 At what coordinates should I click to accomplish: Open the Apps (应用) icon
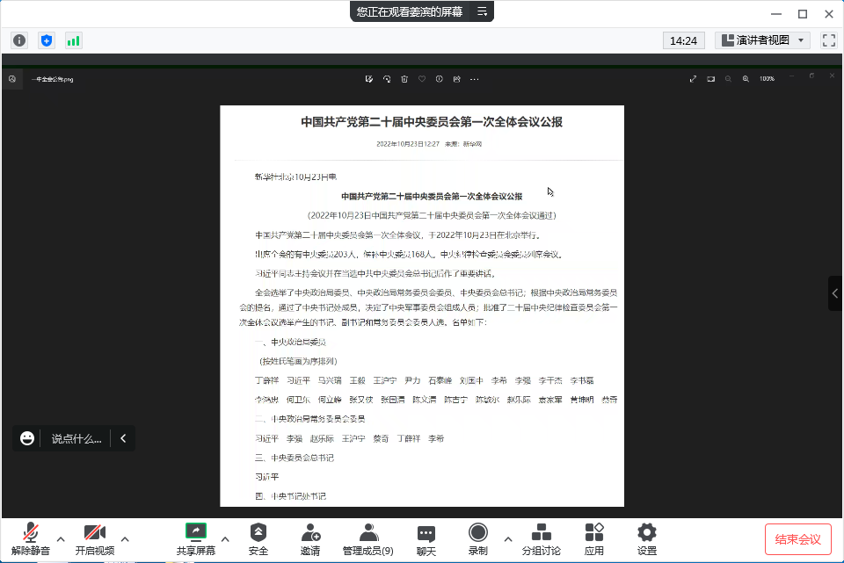pos(594,538)
